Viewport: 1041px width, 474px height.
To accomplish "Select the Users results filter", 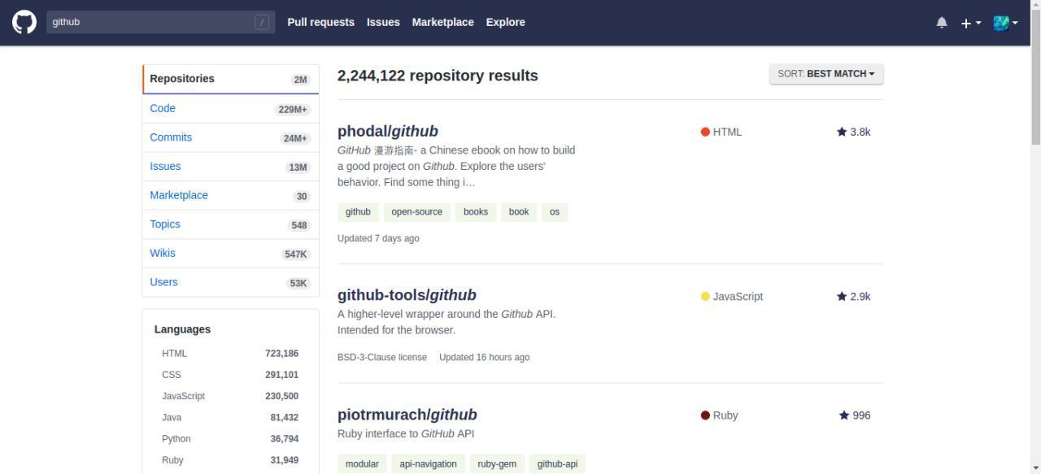I will pos(231,282).
